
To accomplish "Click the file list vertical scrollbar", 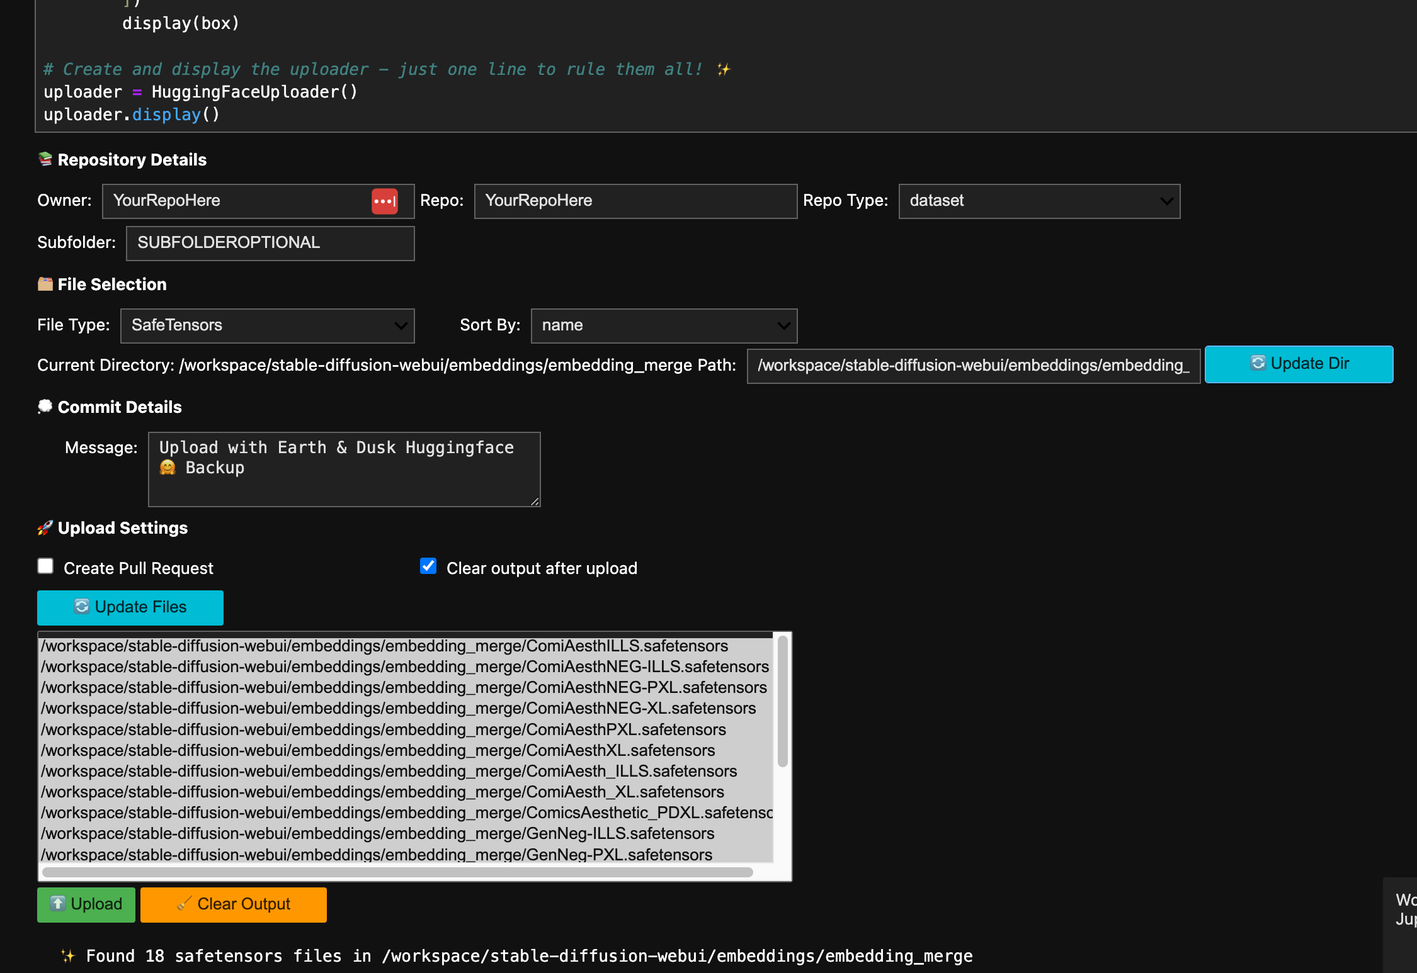I will click(x=782, y=701).
